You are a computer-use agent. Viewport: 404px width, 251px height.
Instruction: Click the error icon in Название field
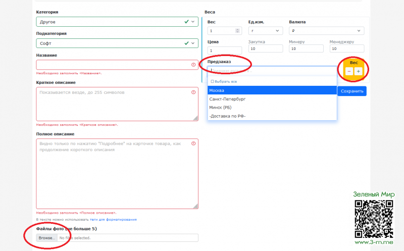193,65
